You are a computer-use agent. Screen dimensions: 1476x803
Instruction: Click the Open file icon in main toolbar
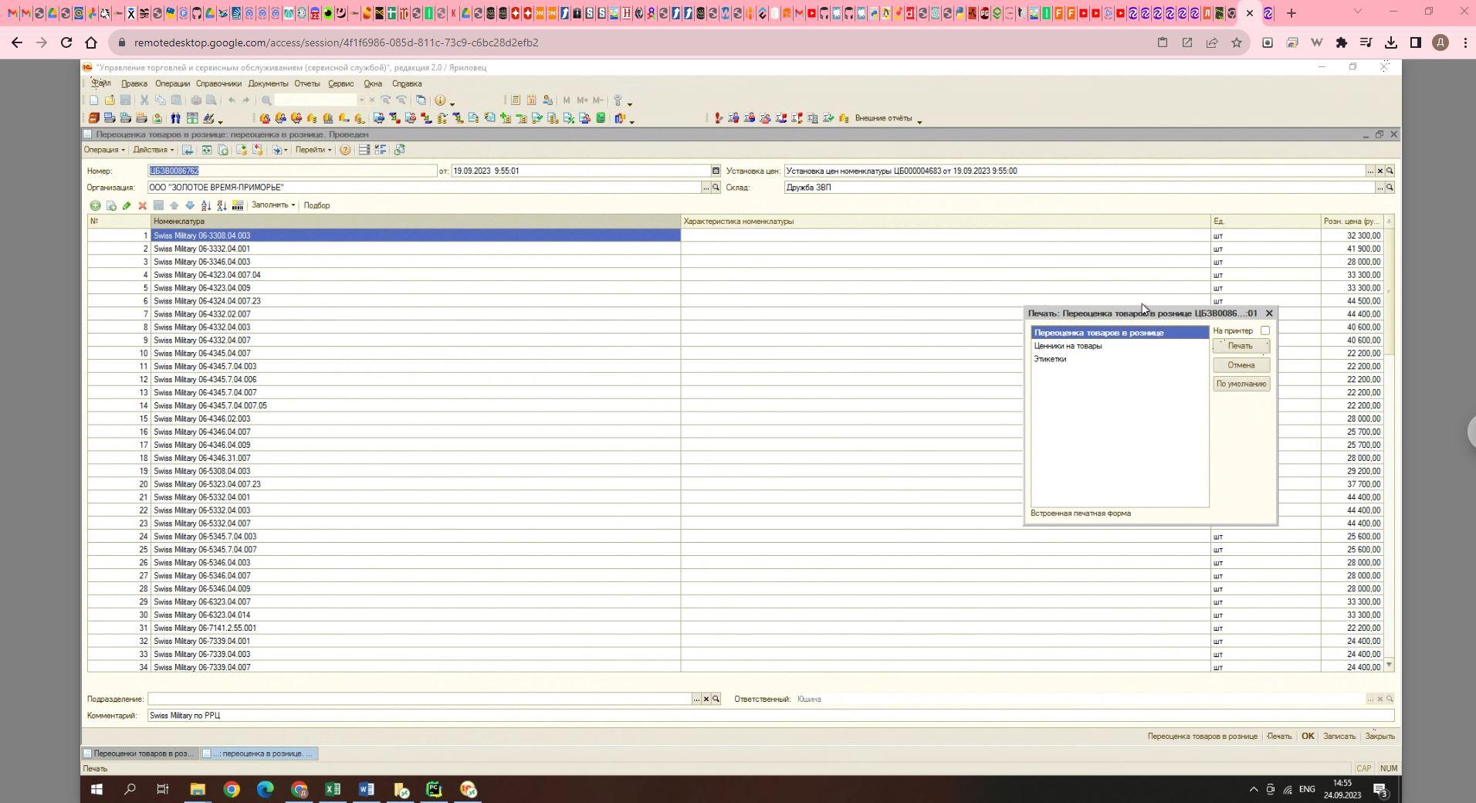tap(110, 100)
